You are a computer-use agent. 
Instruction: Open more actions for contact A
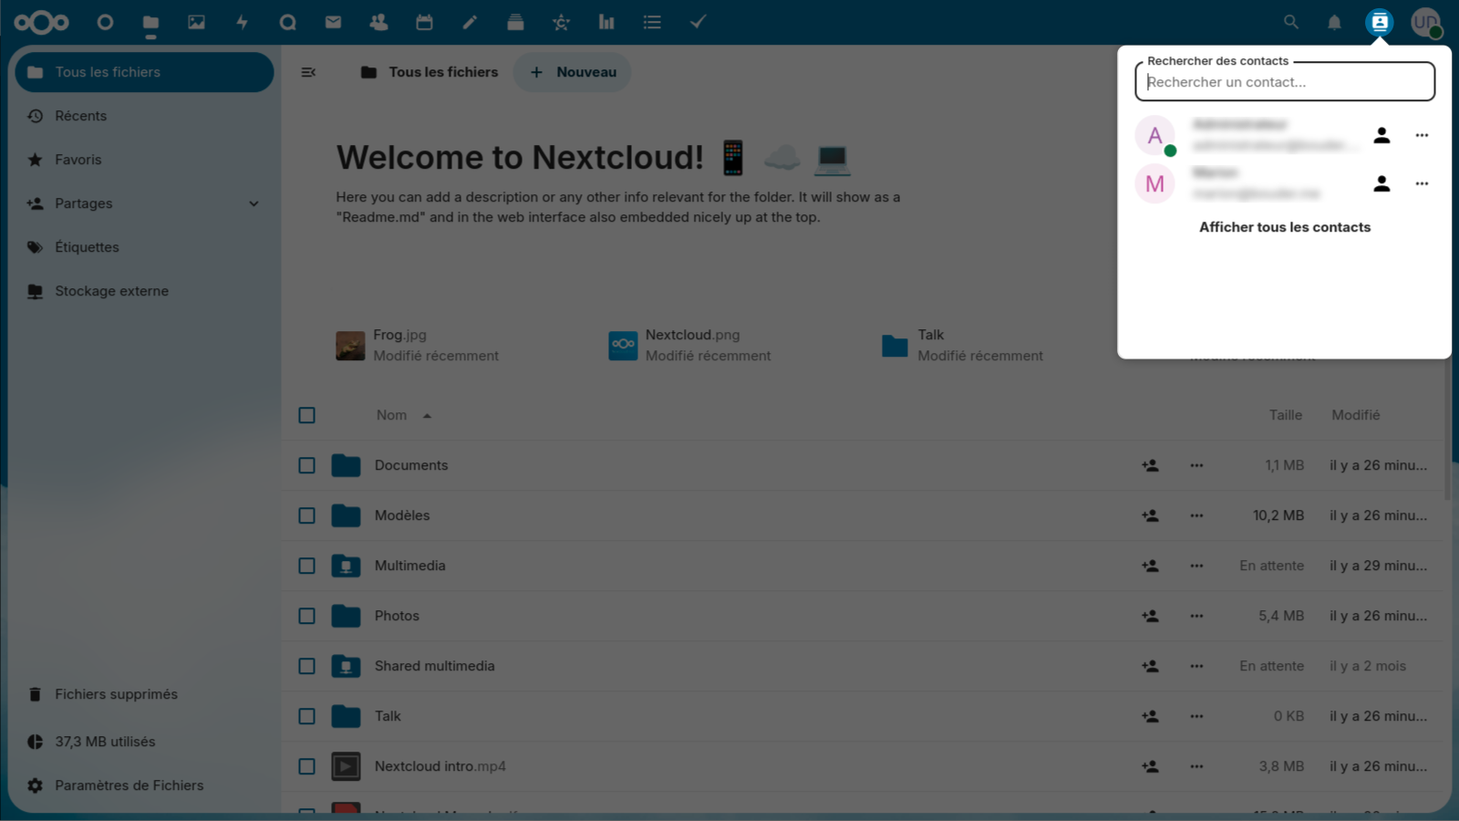pyautogui.click(x=1422, y=135)
